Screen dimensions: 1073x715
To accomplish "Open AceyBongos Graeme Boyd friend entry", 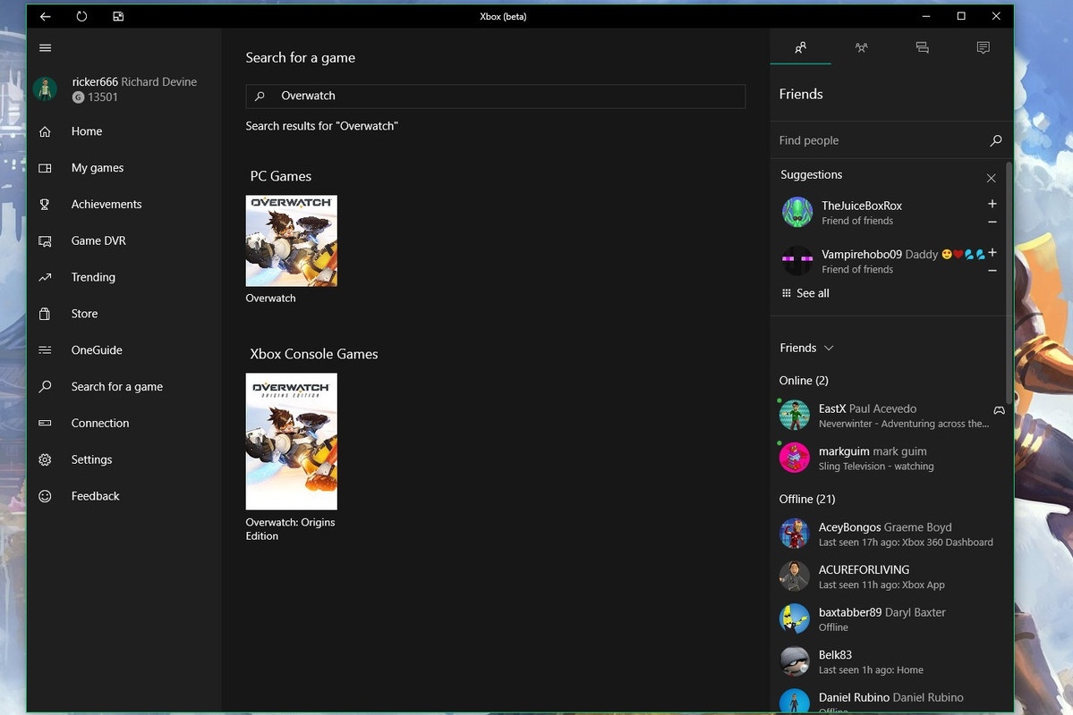I will click(890, 534).
